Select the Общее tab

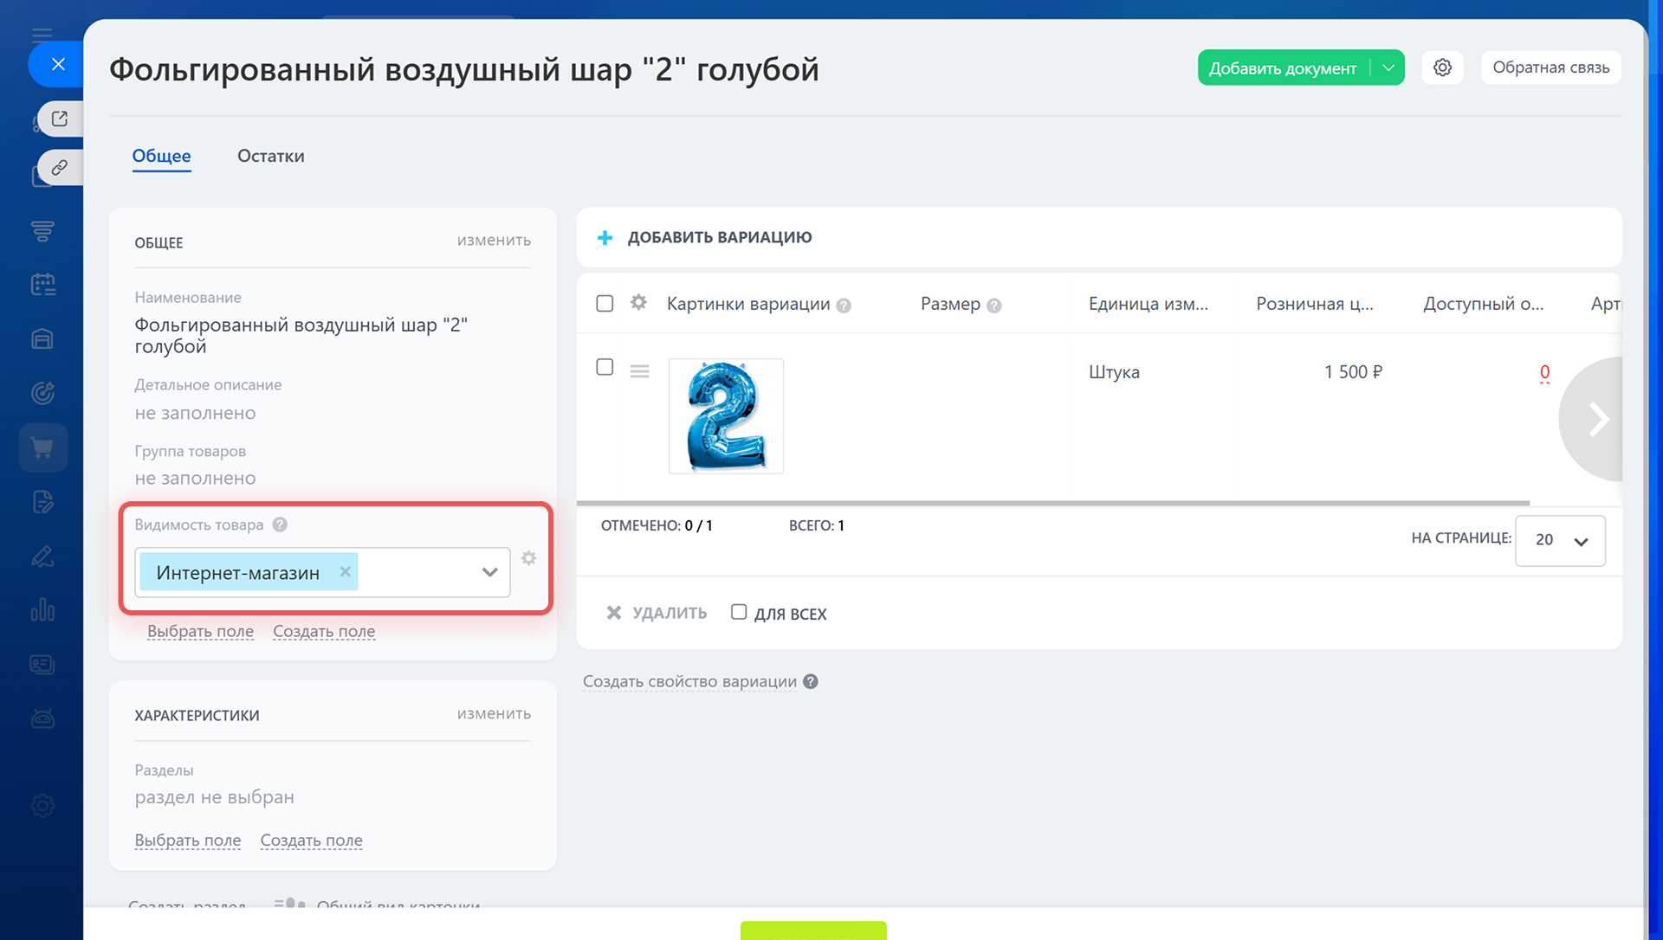pos(161,156)
